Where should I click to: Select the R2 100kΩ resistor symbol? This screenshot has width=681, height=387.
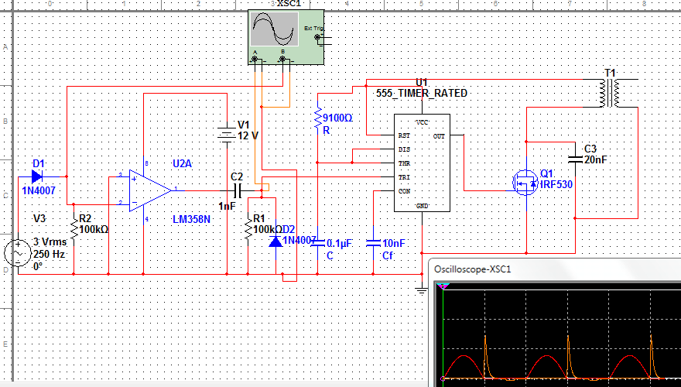(74, 229)
